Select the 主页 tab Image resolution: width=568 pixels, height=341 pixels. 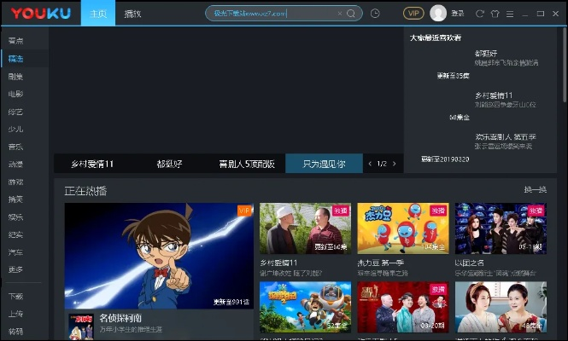pyautogui.click(x=98, y=14)
